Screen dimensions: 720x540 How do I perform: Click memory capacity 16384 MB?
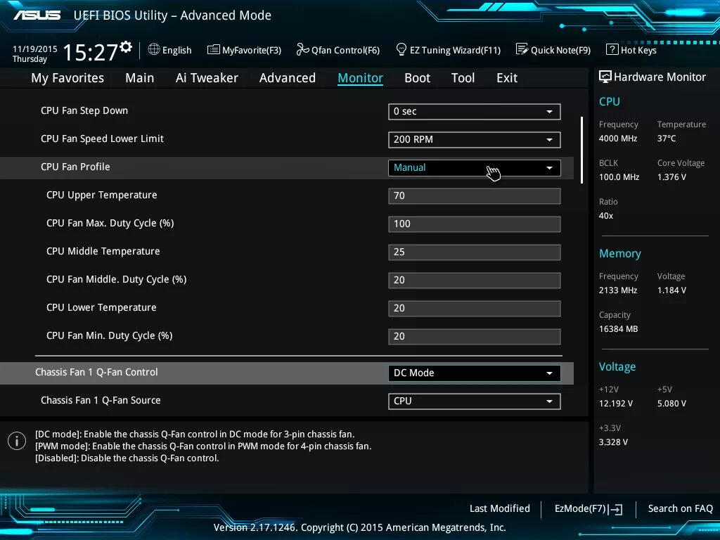pyautogui.click(x=618, y=329)
